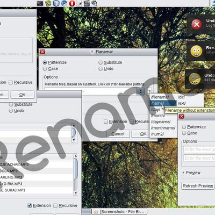Select the 'OJE ACHAE.MP3' row

point(37,164)
